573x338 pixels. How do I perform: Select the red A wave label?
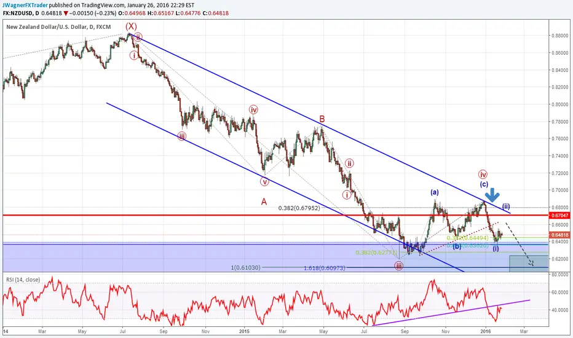[264, 202]
